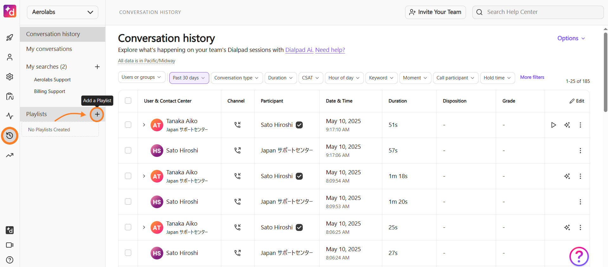
Task: Select the Playlists section header
Action: pos(36,114)
